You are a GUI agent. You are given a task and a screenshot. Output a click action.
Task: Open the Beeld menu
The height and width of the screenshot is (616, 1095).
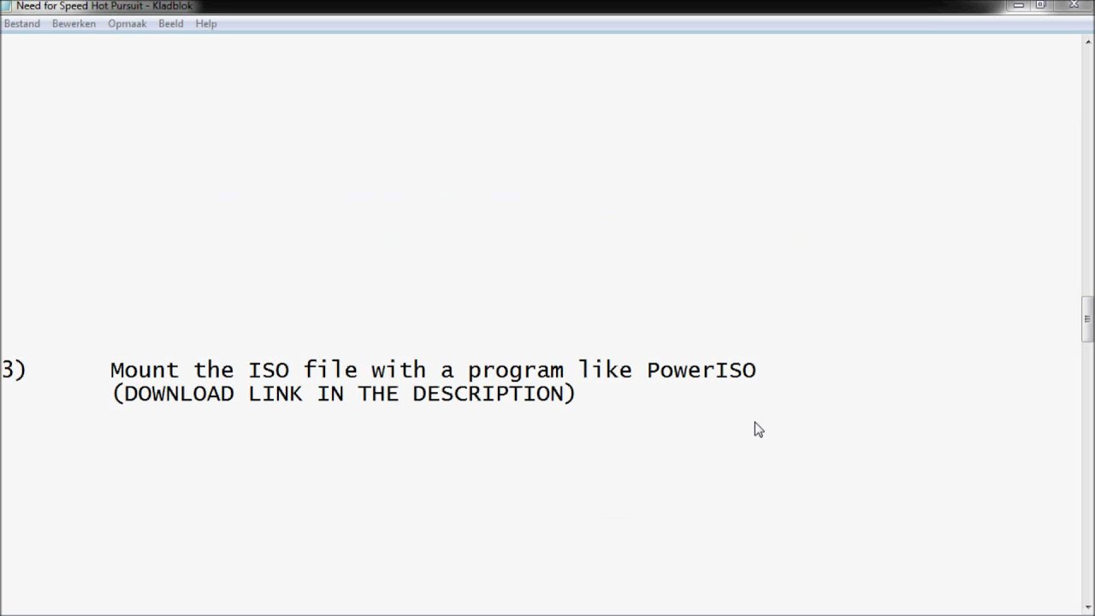click(171, 24)
